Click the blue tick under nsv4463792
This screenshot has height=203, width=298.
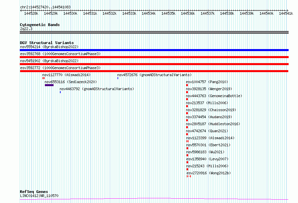(x=60, y=92)
